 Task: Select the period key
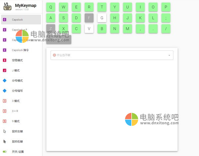[153, 29]
